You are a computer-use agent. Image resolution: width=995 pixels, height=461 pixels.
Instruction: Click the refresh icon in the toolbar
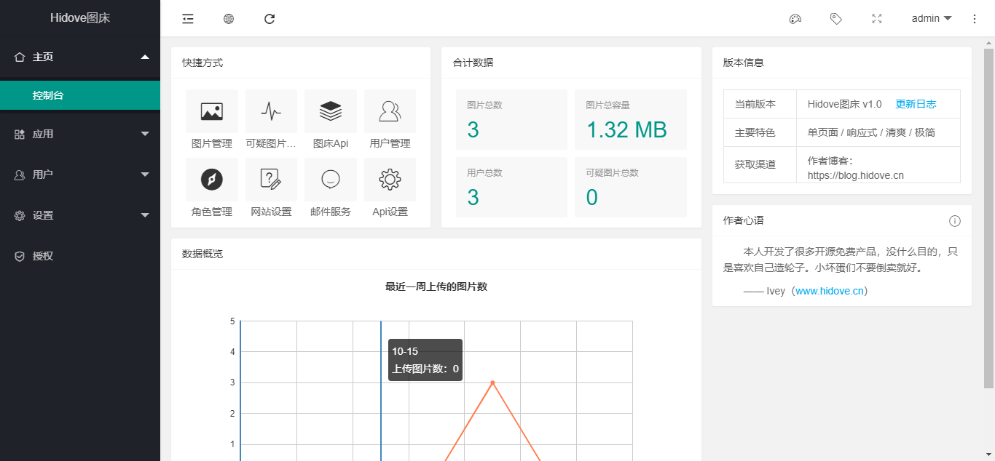pos(269,18)
